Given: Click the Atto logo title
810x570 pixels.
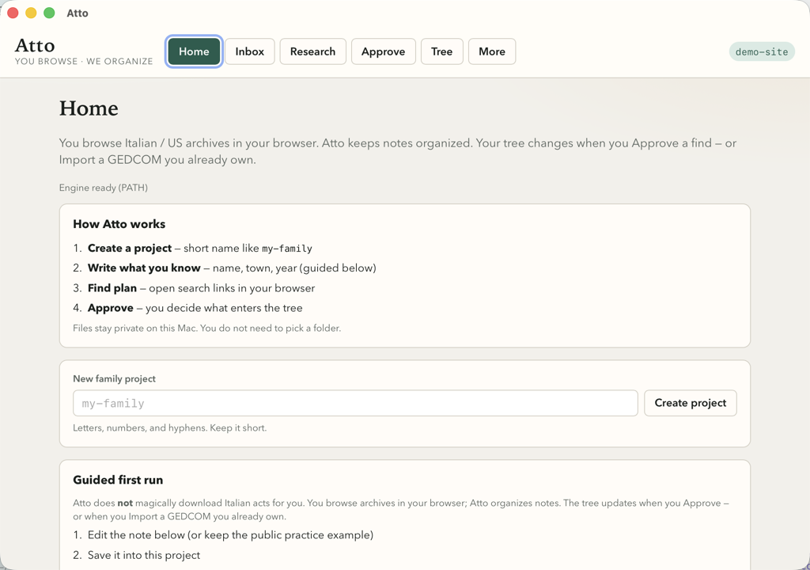Looking at the screenshot, I should (x=35, y=45).
